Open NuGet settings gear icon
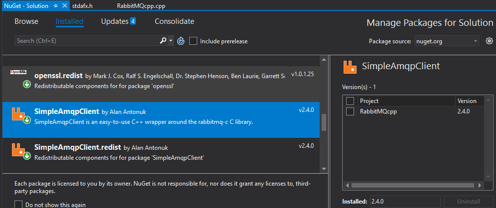The width and height of the screenshot is (496, 208). pyautogui.click(x=490, y=41)
